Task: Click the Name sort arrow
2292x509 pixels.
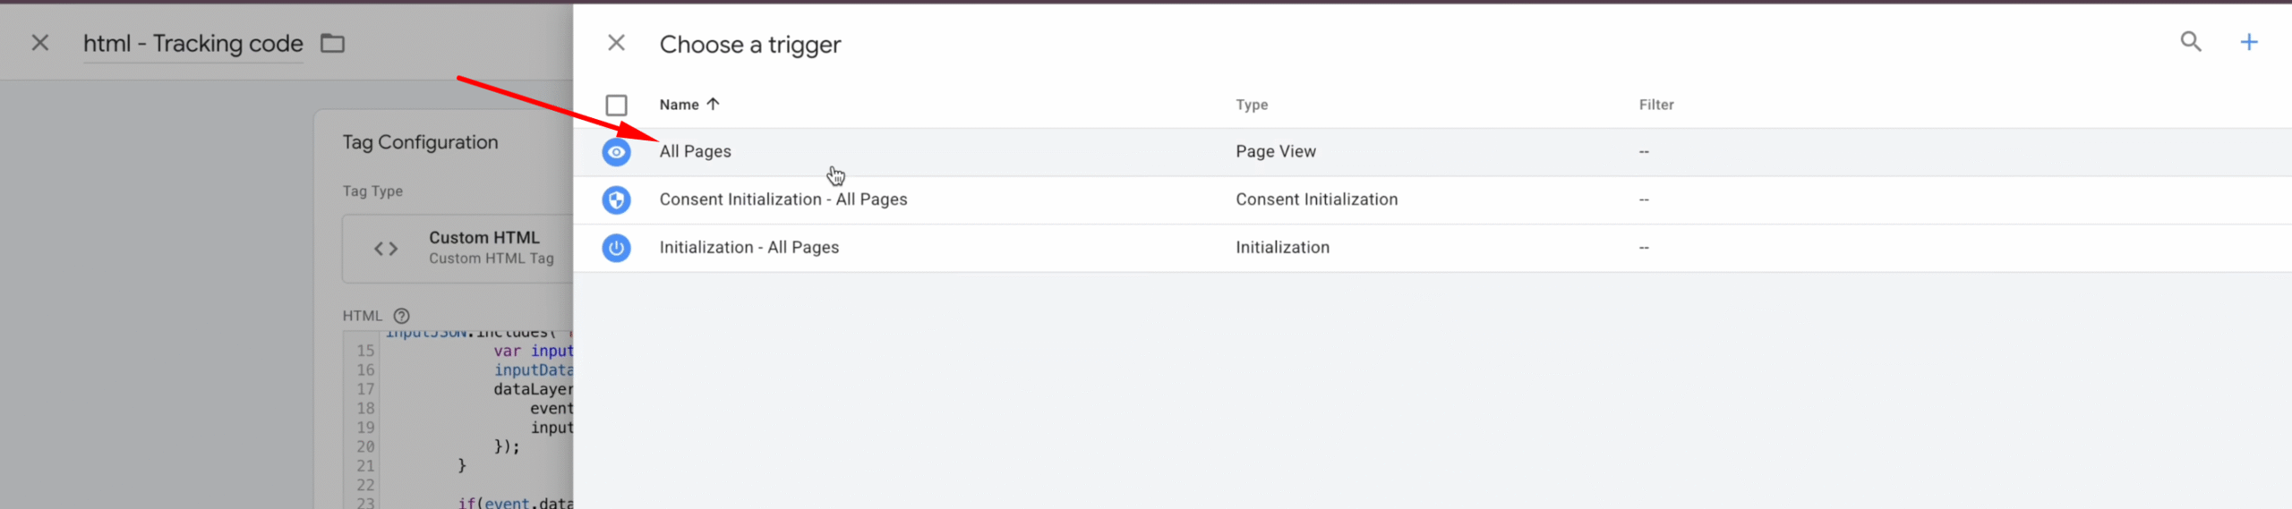Action: (x=713, y=104)
